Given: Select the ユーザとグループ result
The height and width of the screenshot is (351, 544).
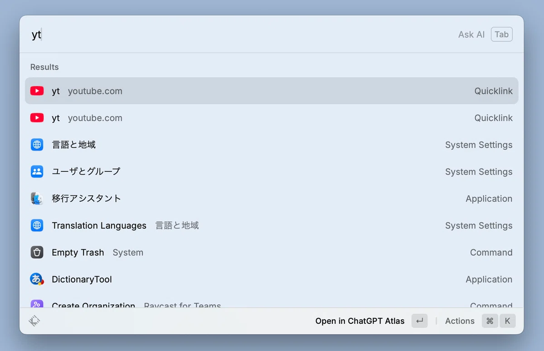Looking at the screenshot, I should tap(272, 171).
